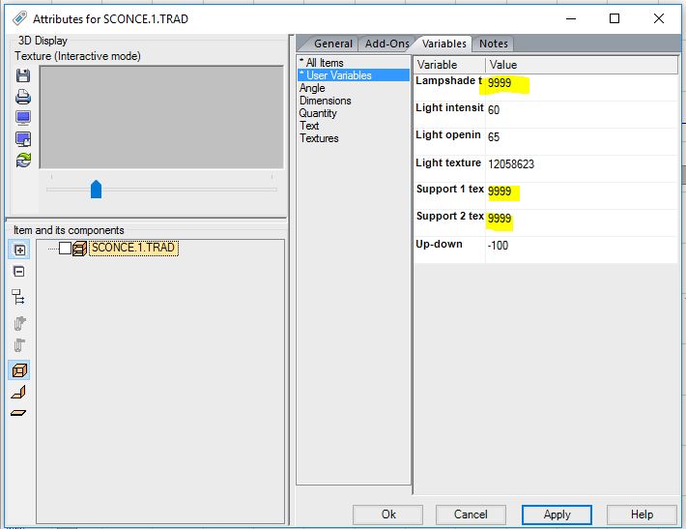
Task: Open the Notes tab
Action: click(493, 44)
